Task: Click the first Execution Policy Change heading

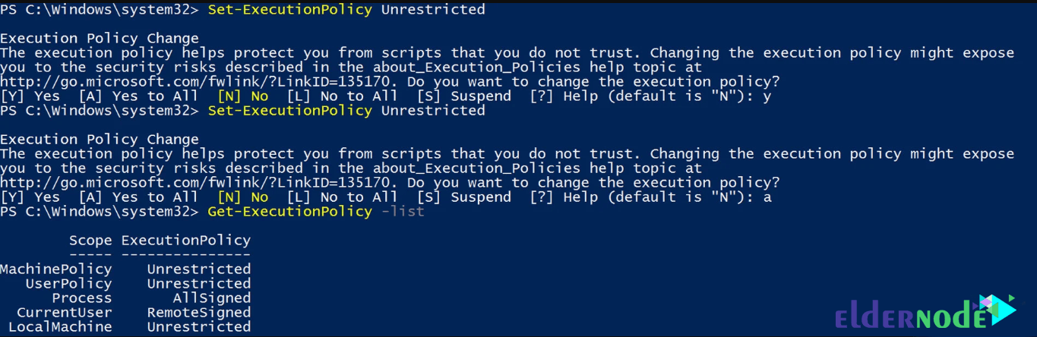Action: coord(100,39)
